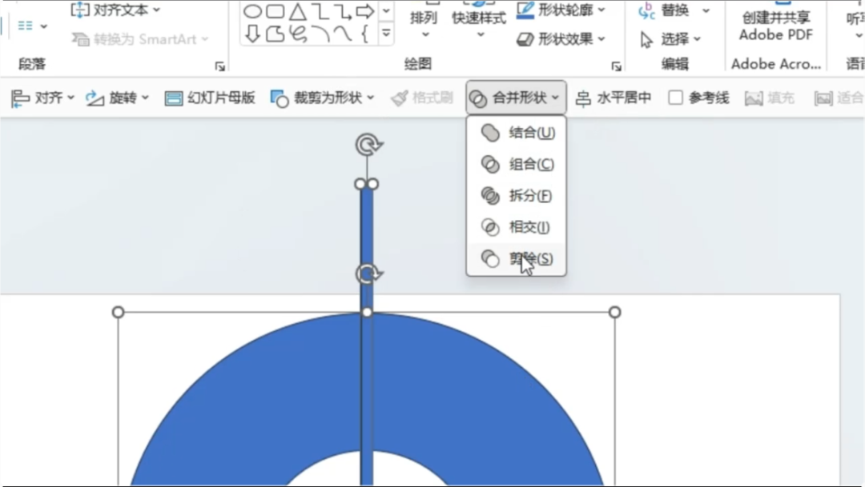Open the 幻灯片母版 Slide Master view

point(209,97)
